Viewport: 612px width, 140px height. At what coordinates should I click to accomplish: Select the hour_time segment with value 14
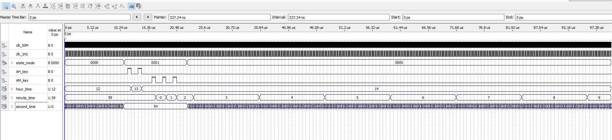(377, 89)
